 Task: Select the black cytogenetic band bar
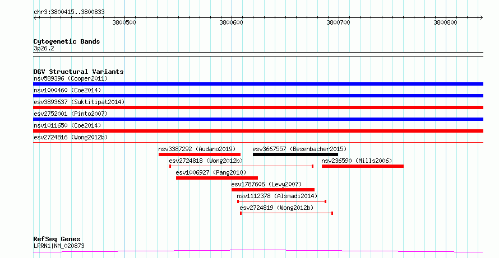258,54
